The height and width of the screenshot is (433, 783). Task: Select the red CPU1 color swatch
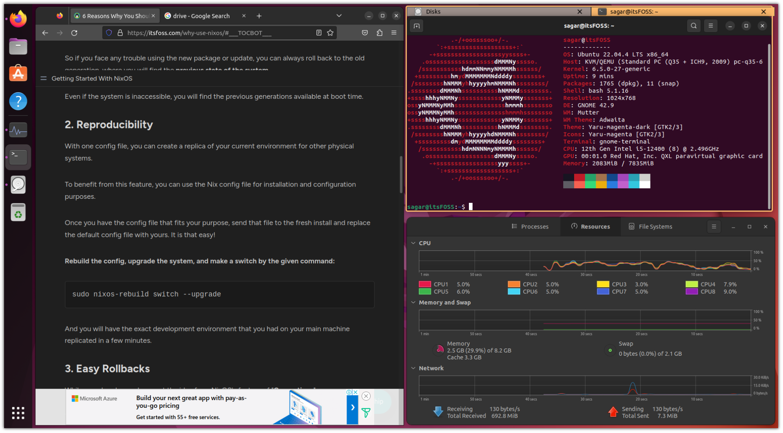pyautogui.click(x=425, y=284)
